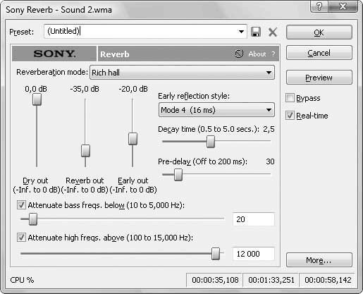
Task: Uncheck Attenuate bass freqs. below option
Action: (21, 205)
